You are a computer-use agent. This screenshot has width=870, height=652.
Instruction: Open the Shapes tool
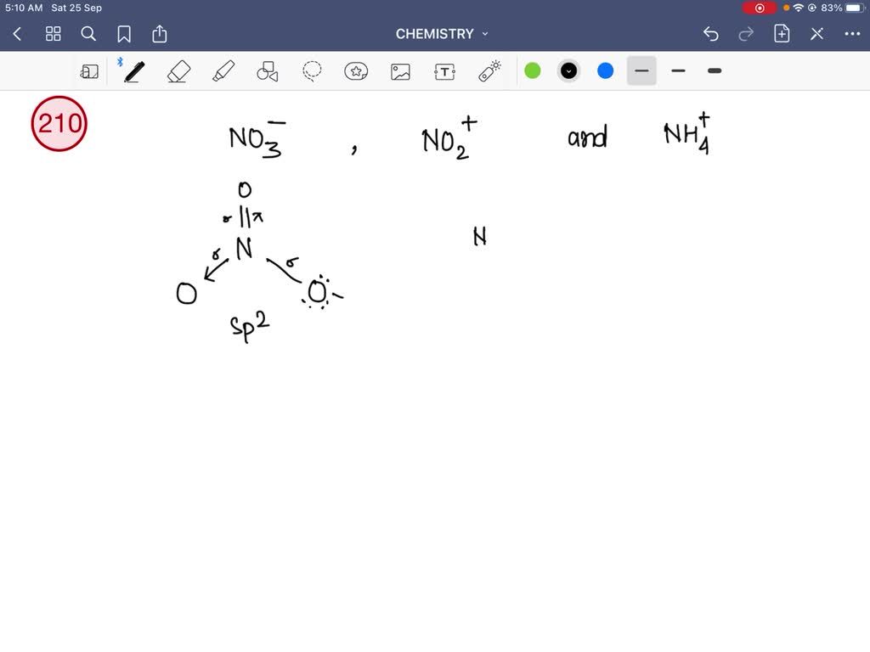tap(267, 70)
